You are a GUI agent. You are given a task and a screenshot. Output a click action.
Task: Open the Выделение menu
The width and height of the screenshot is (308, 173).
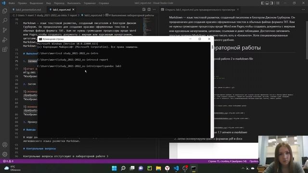[37, 3]
